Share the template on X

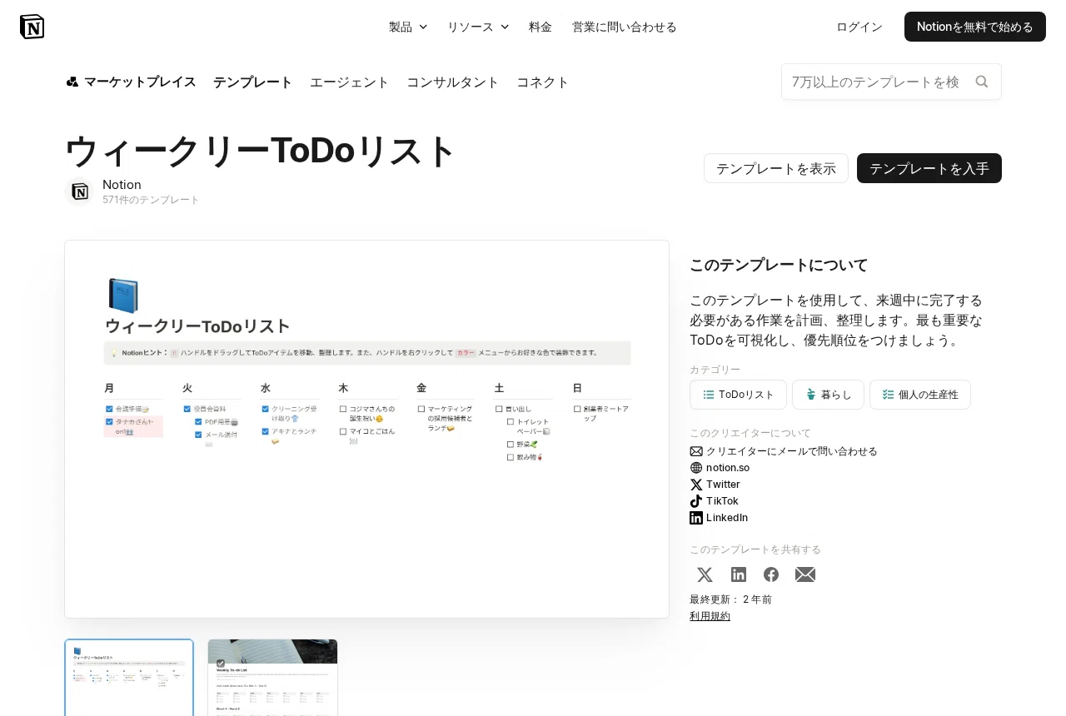(705, 574)
